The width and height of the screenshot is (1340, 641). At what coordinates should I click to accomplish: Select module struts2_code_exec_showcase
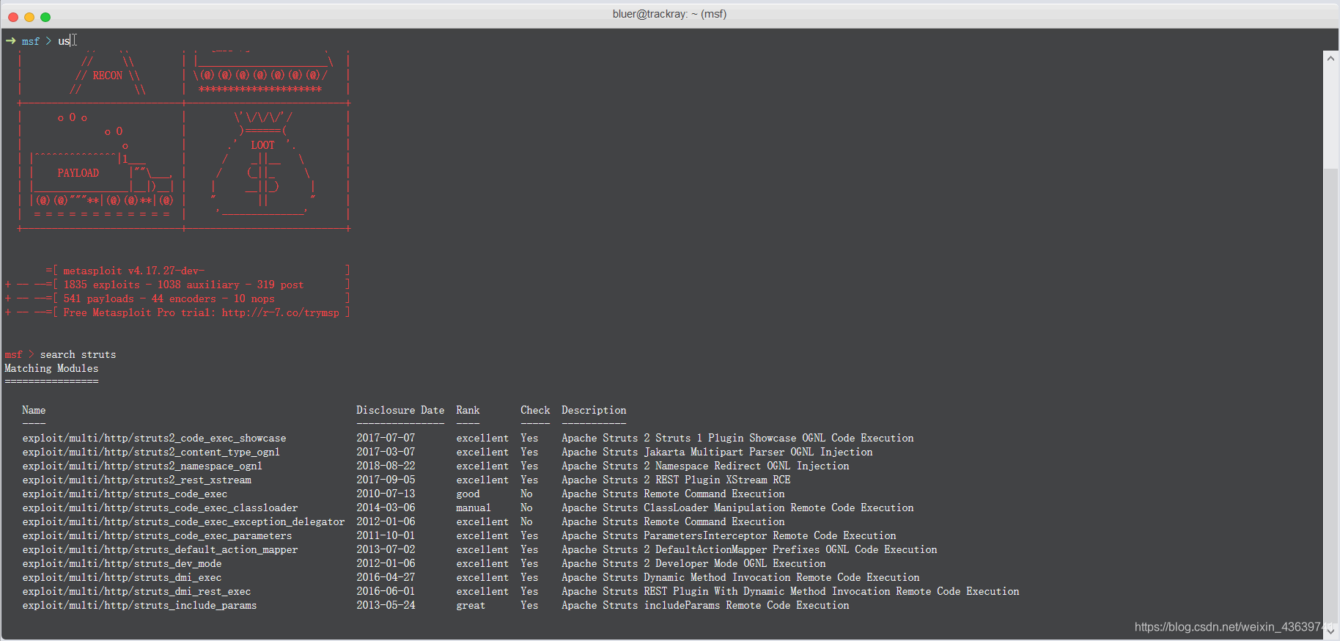[154, 438]
